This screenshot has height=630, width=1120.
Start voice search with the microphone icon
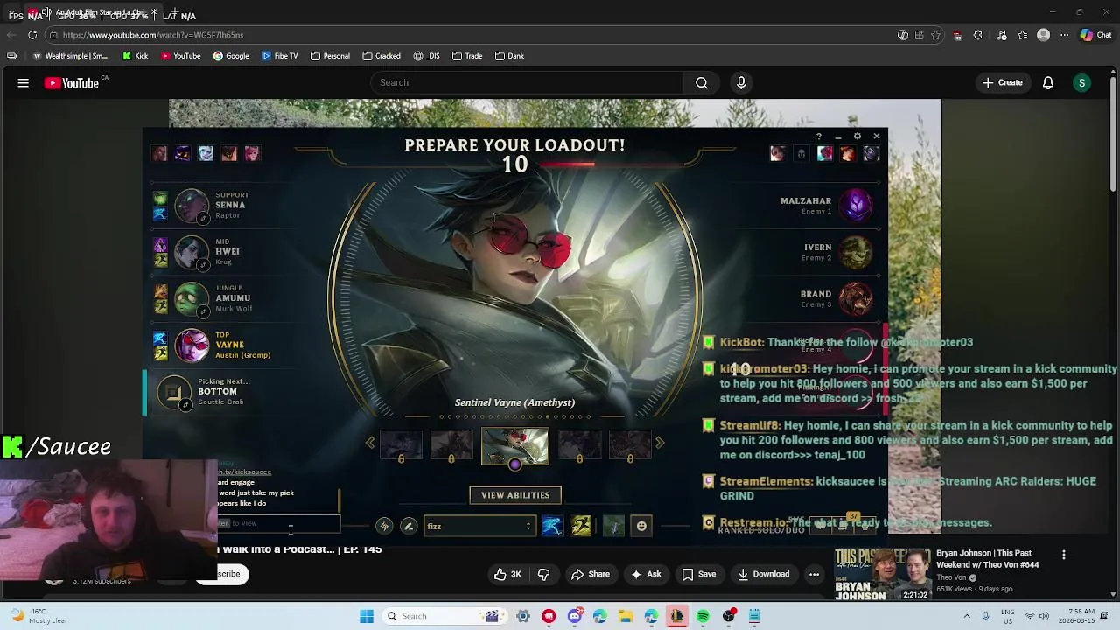(x=741, y=82)
